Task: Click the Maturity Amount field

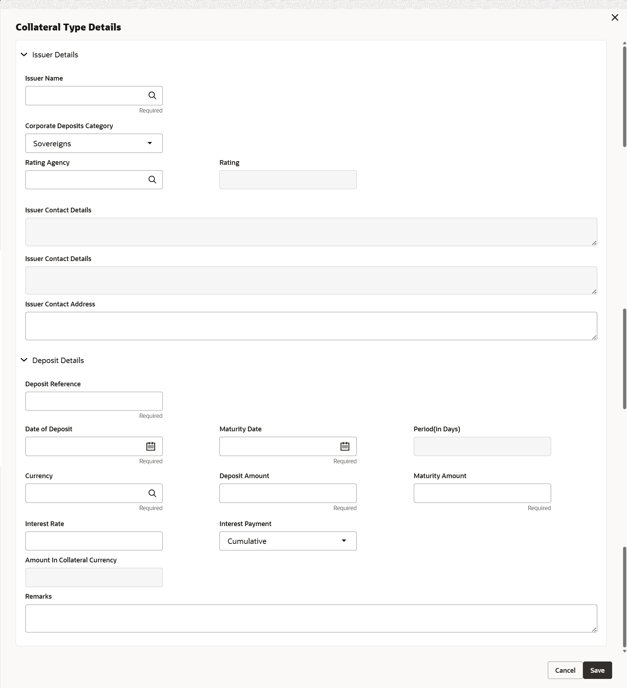Action: coord(482,493)
